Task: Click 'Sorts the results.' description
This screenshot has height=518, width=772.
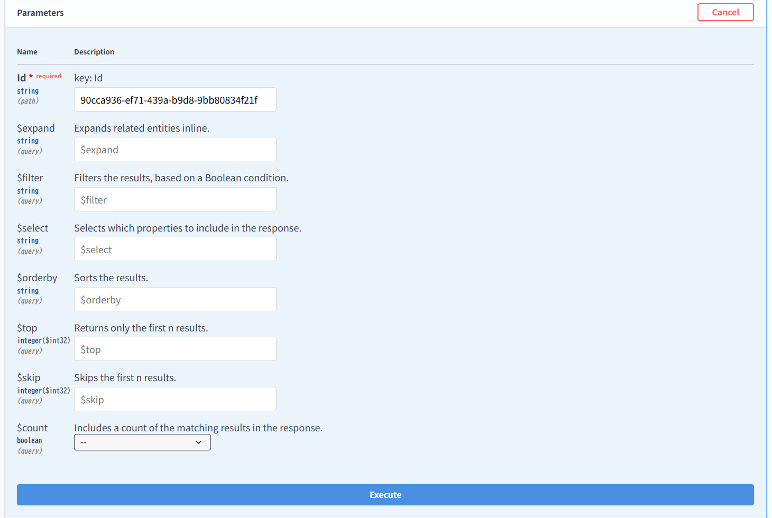Action: coord(111,277)
